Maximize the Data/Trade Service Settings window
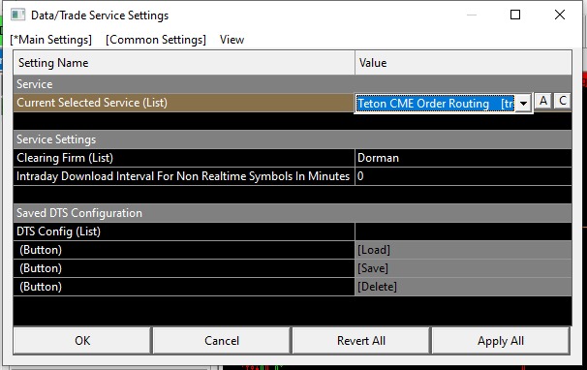Viewport: 587px width, 370px height. point(515,15)
